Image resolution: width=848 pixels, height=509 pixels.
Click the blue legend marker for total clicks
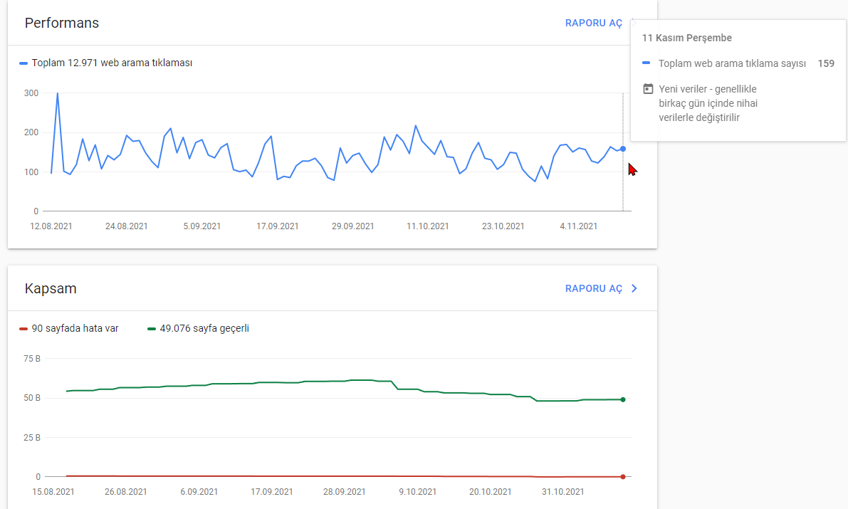23,63
